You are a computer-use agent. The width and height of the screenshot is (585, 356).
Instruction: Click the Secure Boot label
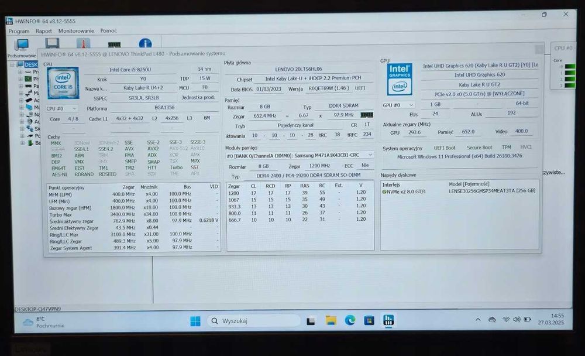point(479,148)
